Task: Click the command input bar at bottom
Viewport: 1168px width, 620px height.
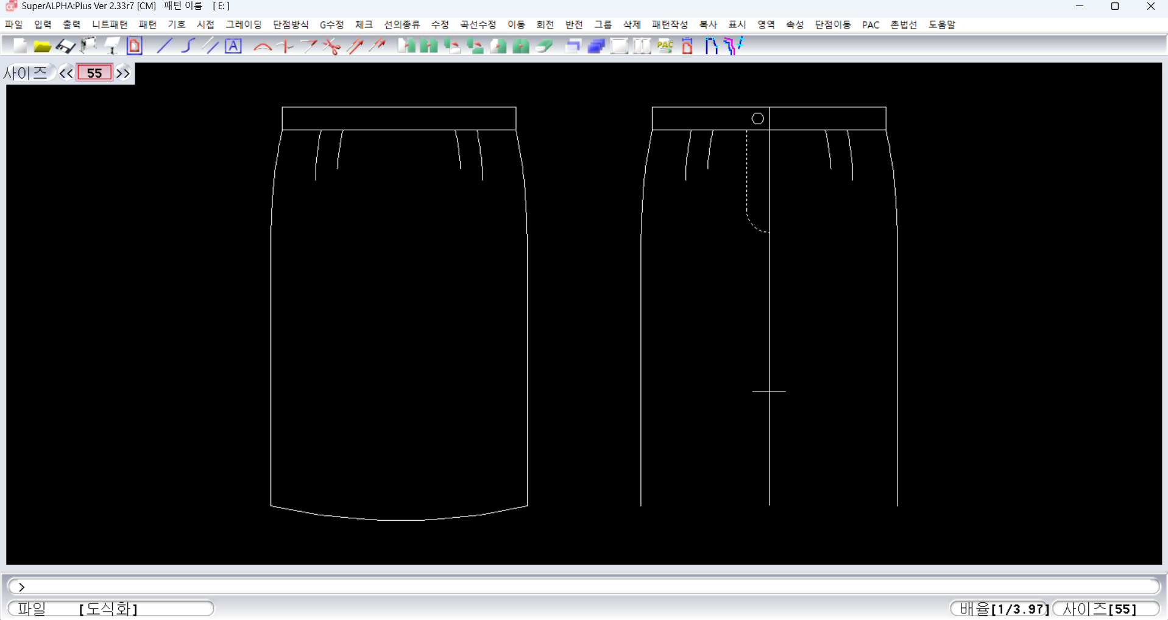Action: [x=584, y=587]
